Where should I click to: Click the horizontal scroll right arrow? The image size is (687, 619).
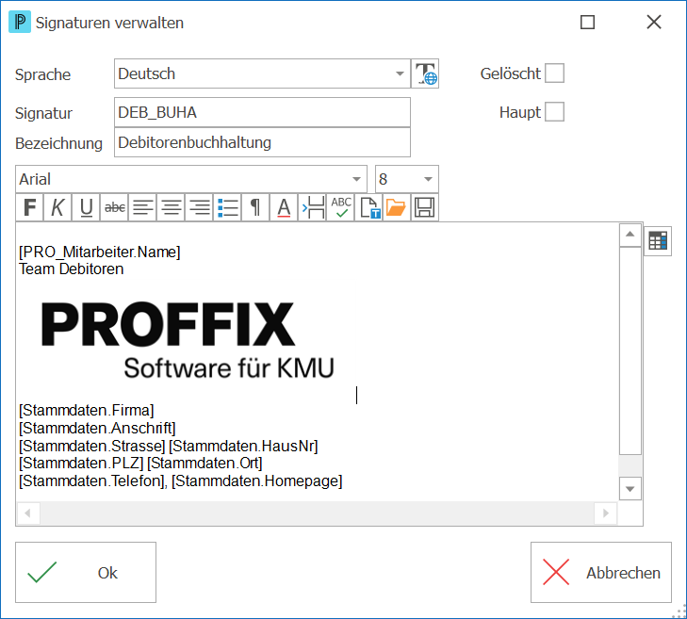[x=606, y=513]
